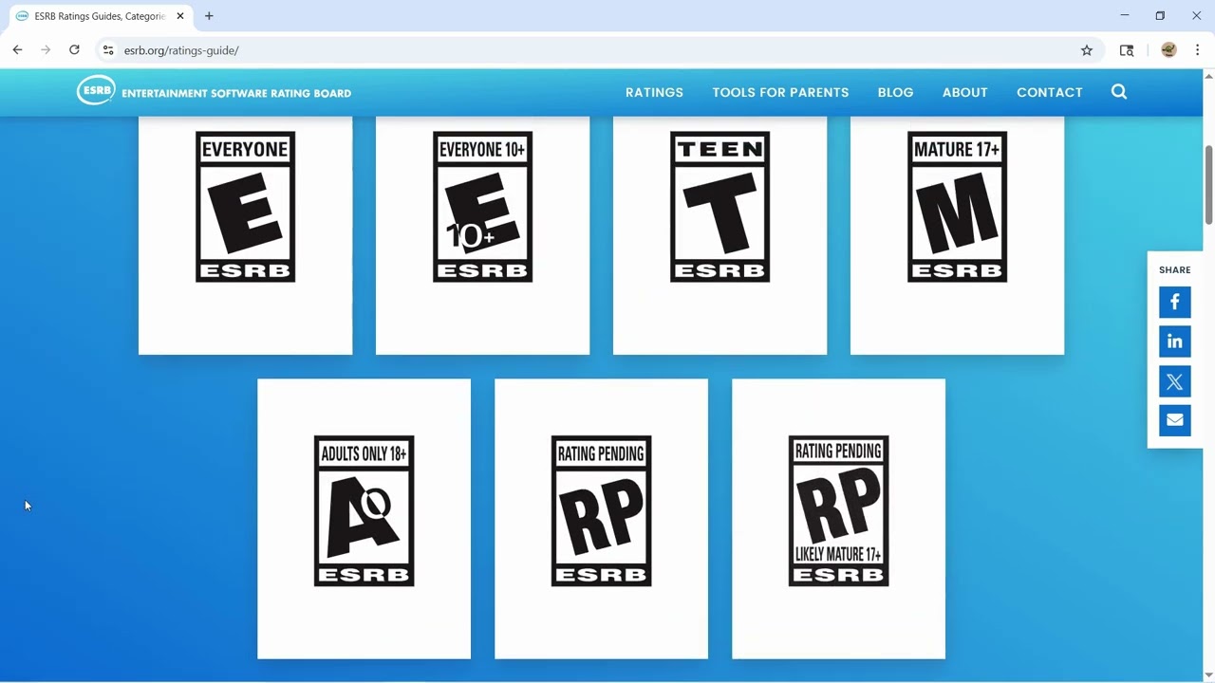Open the About menu item

click(x=964, y=92)
